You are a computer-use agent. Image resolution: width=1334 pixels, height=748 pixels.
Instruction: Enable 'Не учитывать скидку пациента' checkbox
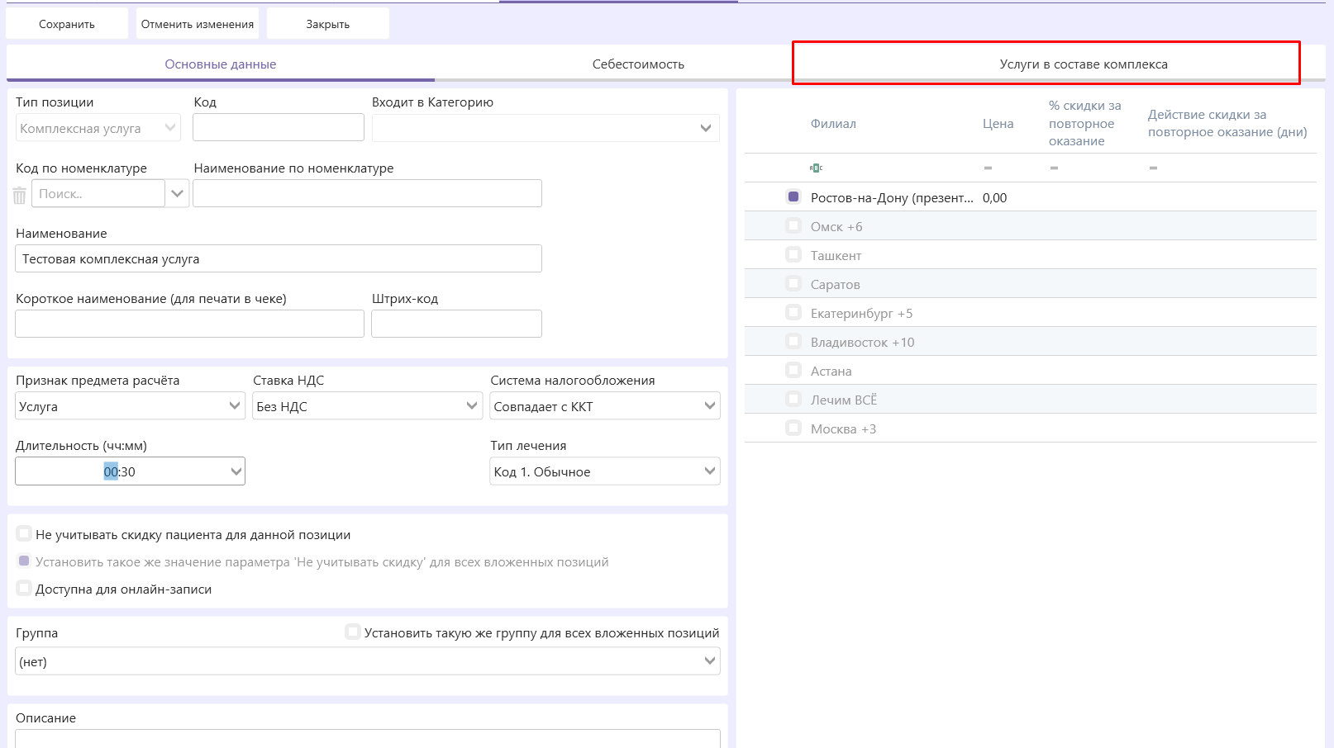click(24, 533)
